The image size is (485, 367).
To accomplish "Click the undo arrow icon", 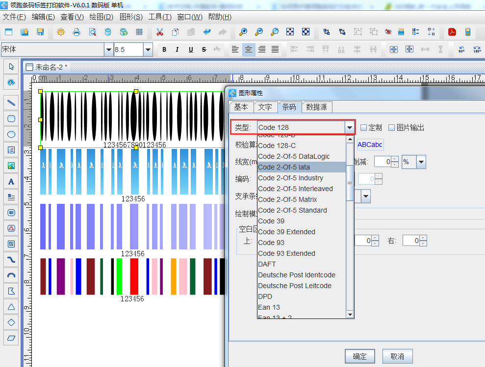I will point(207,32).
